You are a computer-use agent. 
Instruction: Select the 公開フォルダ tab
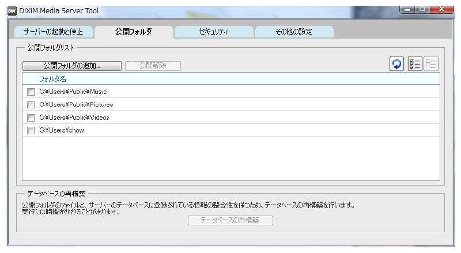pyautogui.click(x=134, y=32)
